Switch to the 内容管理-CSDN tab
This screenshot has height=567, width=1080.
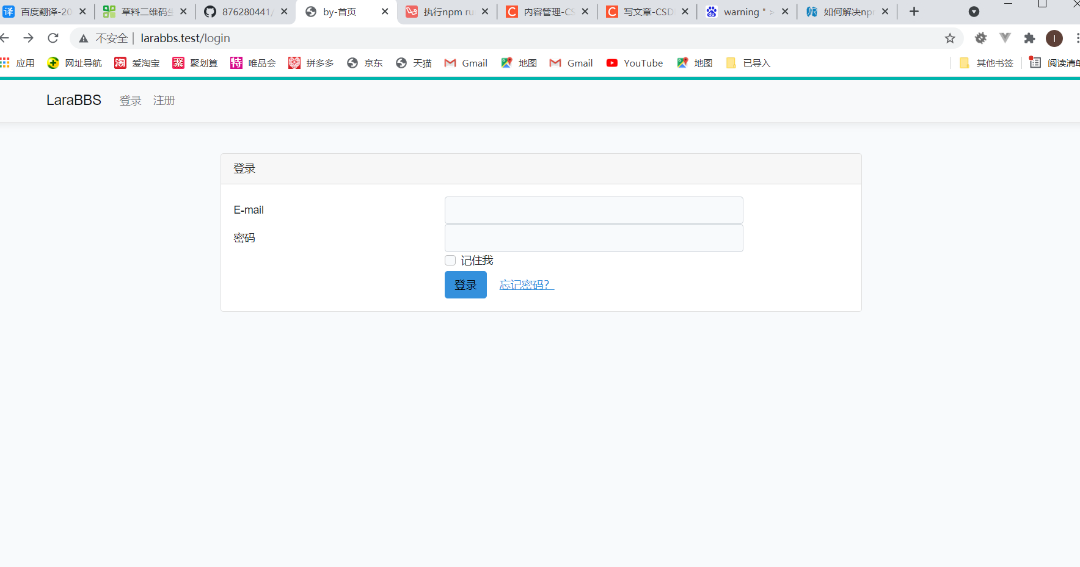tap(549, 12)
